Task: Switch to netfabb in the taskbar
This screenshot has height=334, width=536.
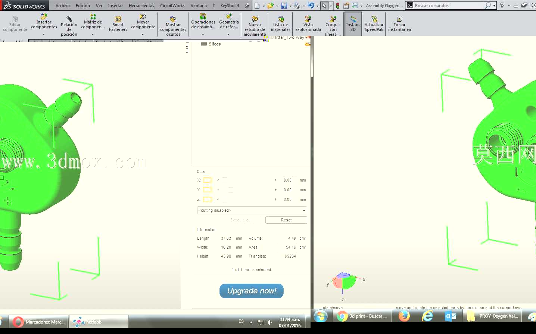Action: click(x=99, y=322)
